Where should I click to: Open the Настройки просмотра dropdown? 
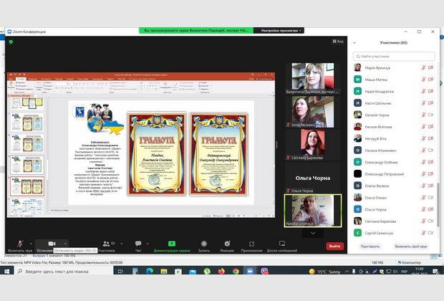281,31
